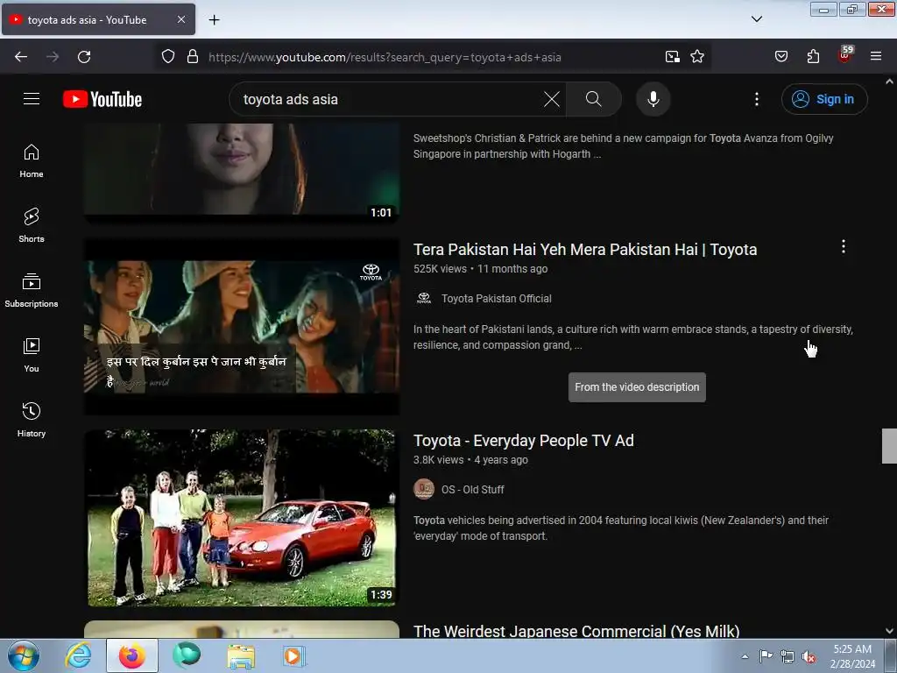The height and width of the screenshot is (673, 897).
Task: Bookmark this page with the star
Action: coord(696,56)
